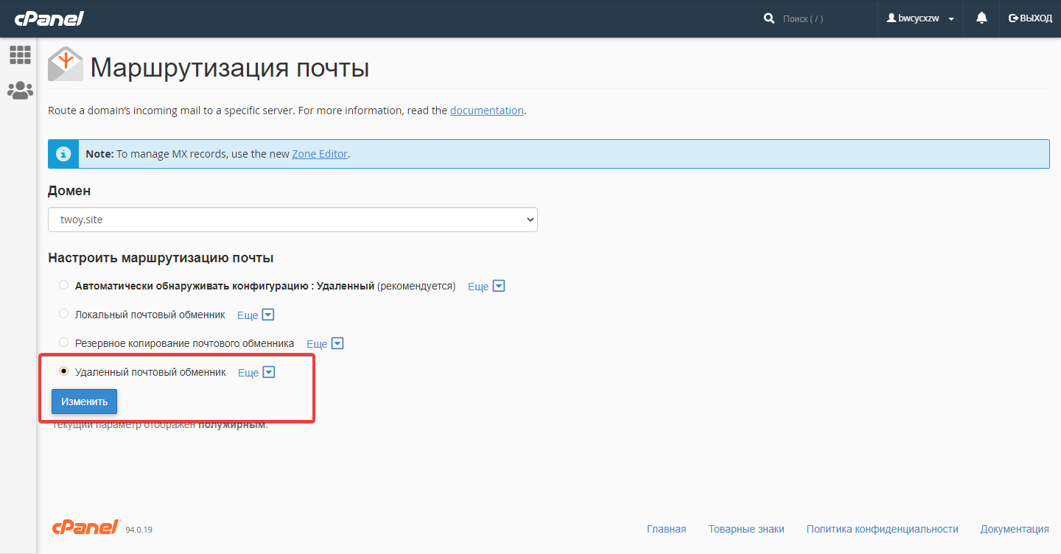
Task: Click the Настроить маршрутизацию почты heading
Action: coord(161,258)
